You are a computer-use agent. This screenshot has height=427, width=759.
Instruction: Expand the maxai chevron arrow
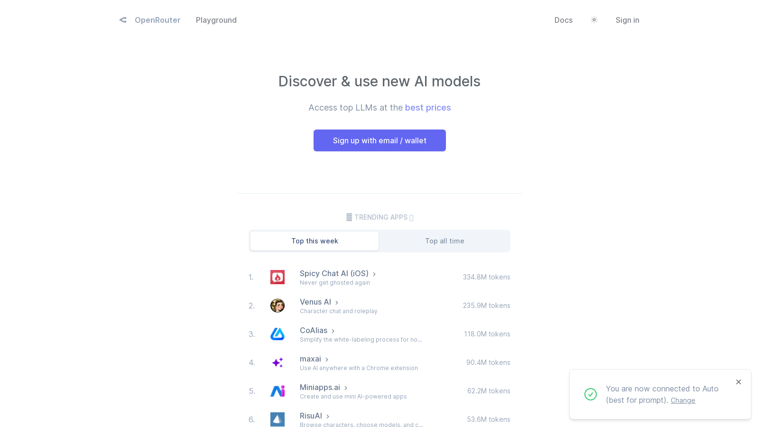pyautogui.click(x=327, y=360)
